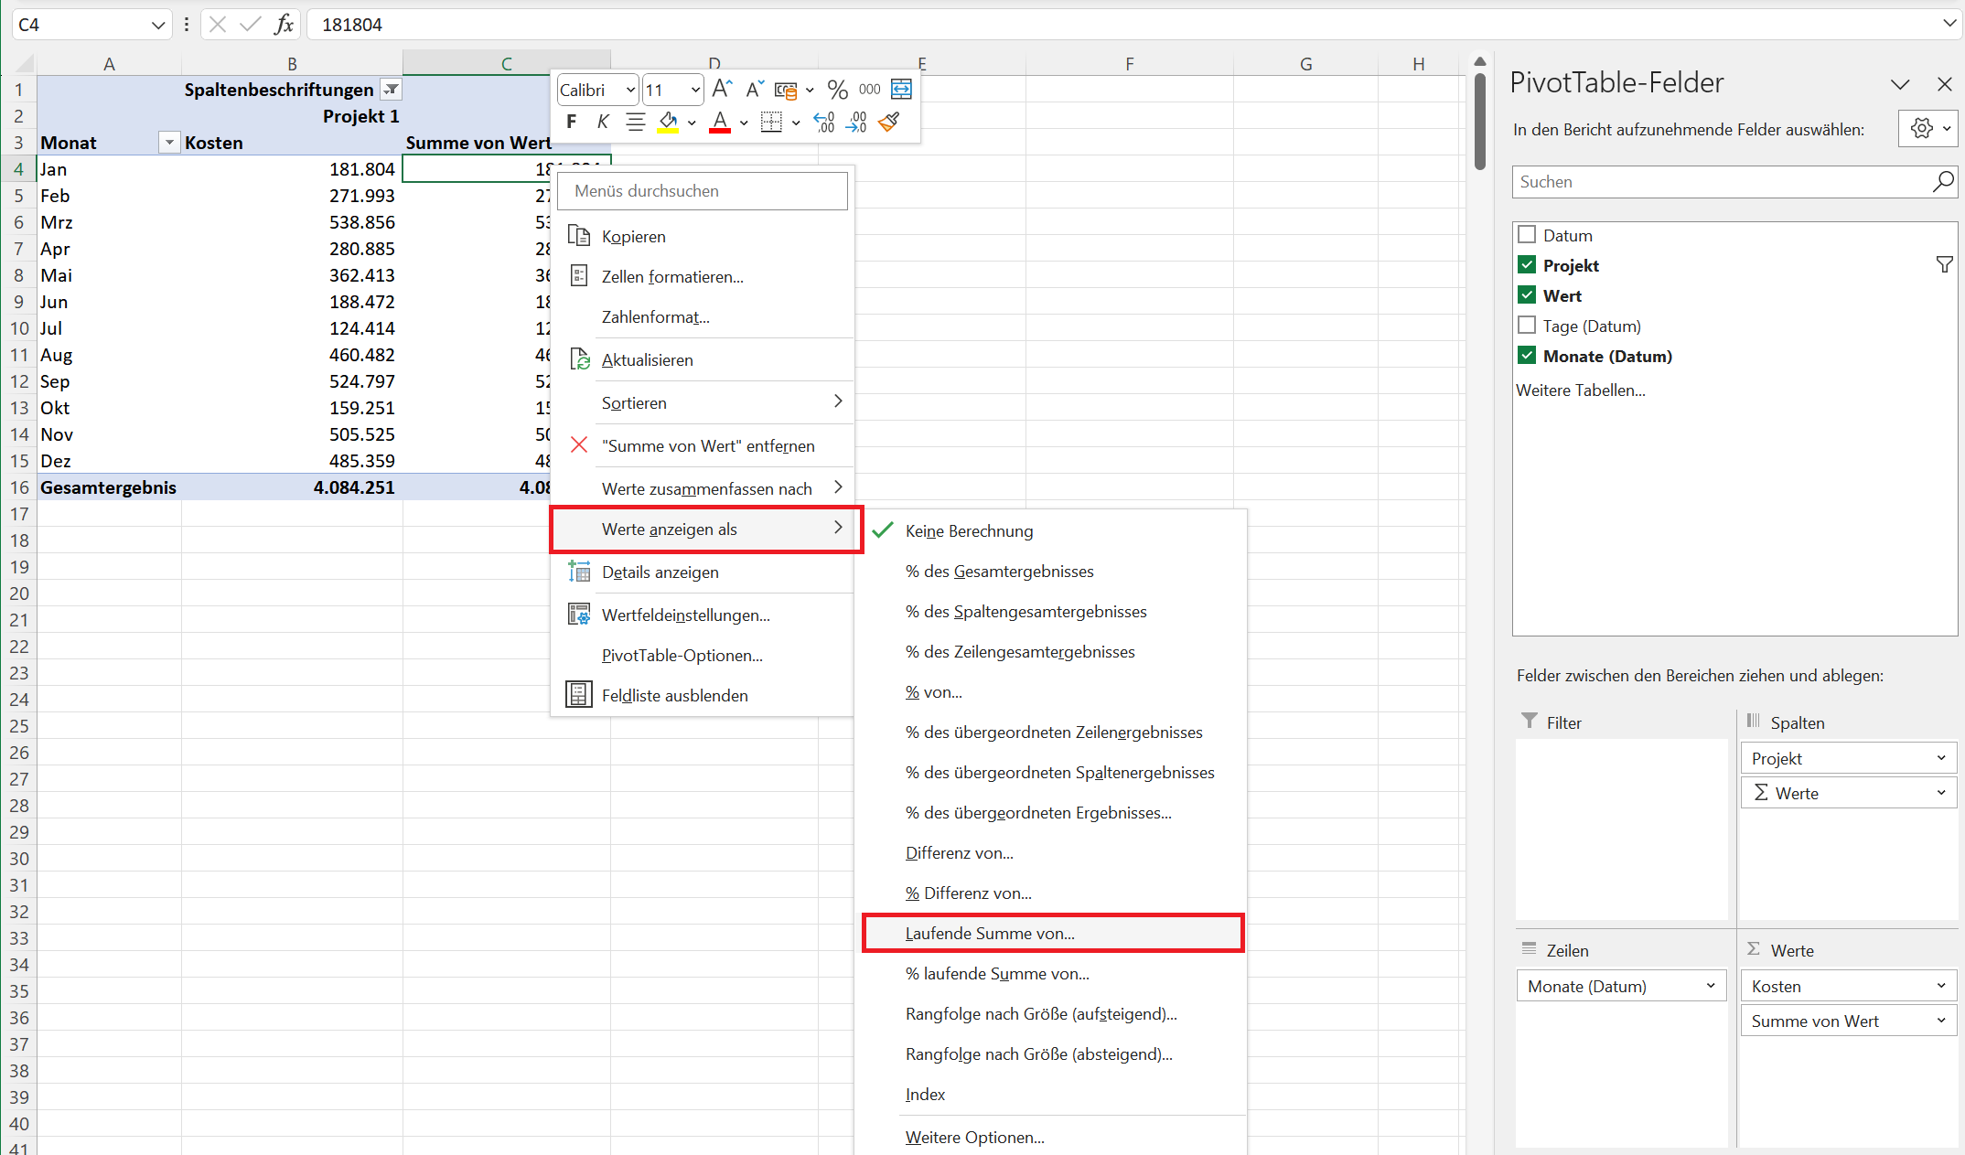Apply accounting number format icon
Screen dimensions: 1965x1155
[786, 90]
